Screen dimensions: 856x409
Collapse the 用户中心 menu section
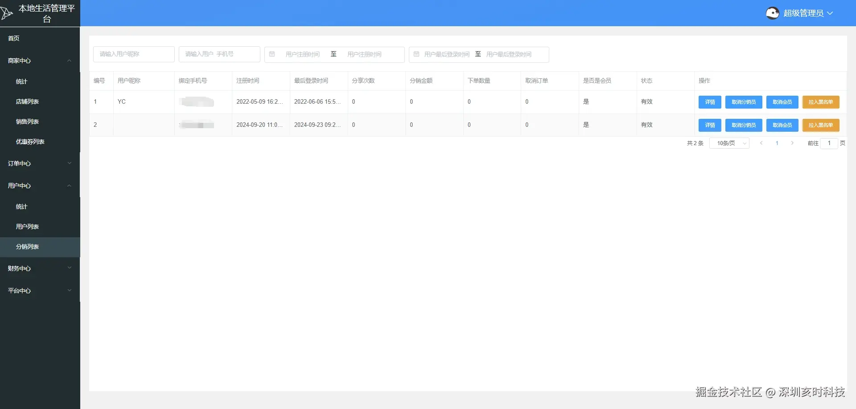click(40, 186)
